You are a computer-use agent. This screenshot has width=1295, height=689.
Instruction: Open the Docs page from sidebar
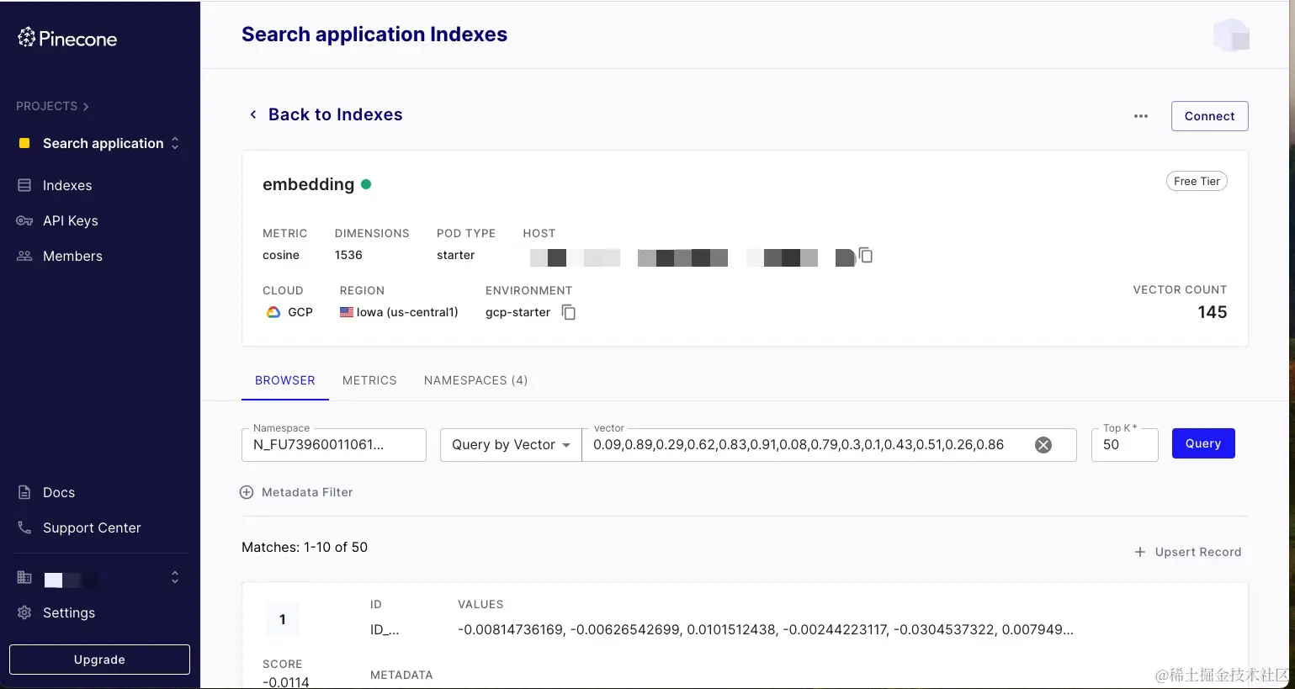click(58, 492)
